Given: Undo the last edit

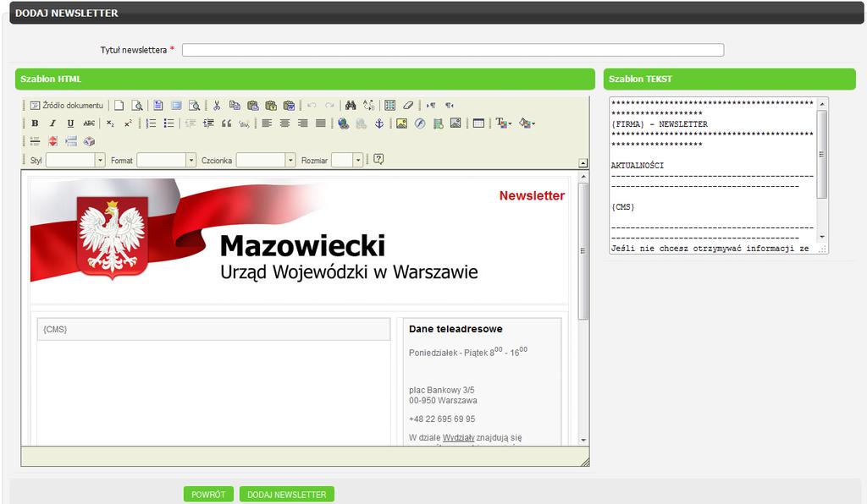Looking at the screenshot, I should click(x=312, y=106).
